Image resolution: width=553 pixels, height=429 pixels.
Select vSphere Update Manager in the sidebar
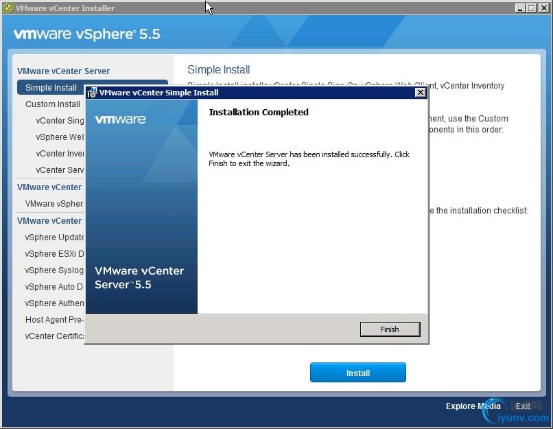54,237
